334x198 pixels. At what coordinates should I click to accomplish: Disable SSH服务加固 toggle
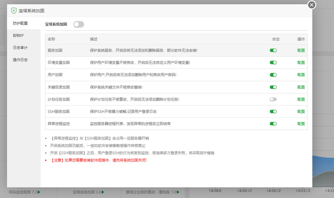click(273, 112)
